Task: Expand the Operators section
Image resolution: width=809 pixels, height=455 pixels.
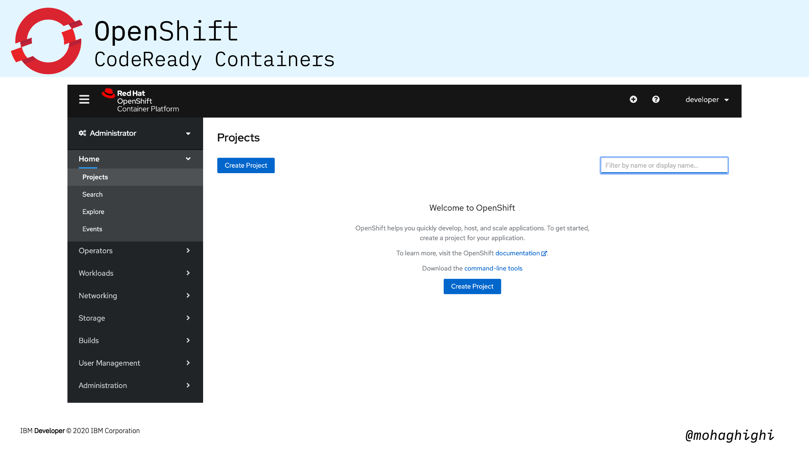Action: [x=135, y=251]
